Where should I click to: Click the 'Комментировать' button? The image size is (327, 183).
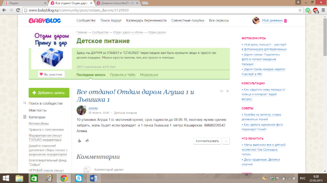[x=207, y=141]
